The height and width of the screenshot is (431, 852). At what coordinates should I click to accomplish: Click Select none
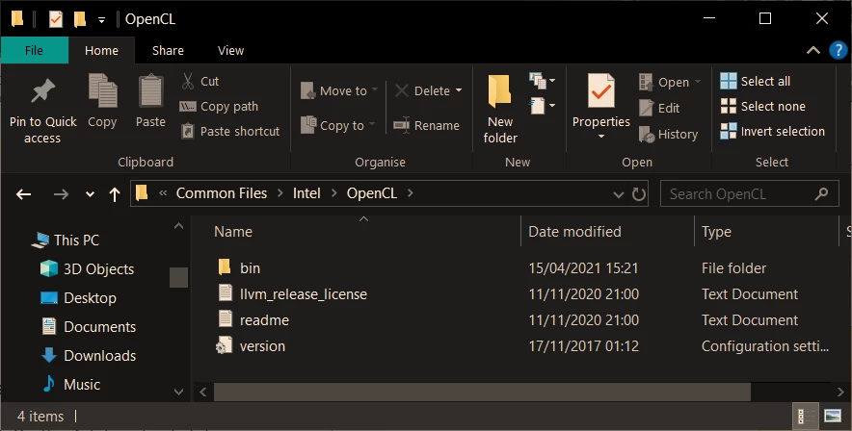coord(763,106)
